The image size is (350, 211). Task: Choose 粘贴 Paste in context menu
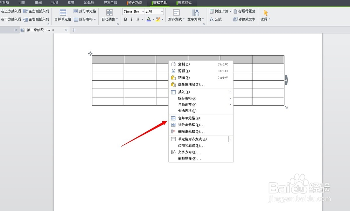point(201,77)
